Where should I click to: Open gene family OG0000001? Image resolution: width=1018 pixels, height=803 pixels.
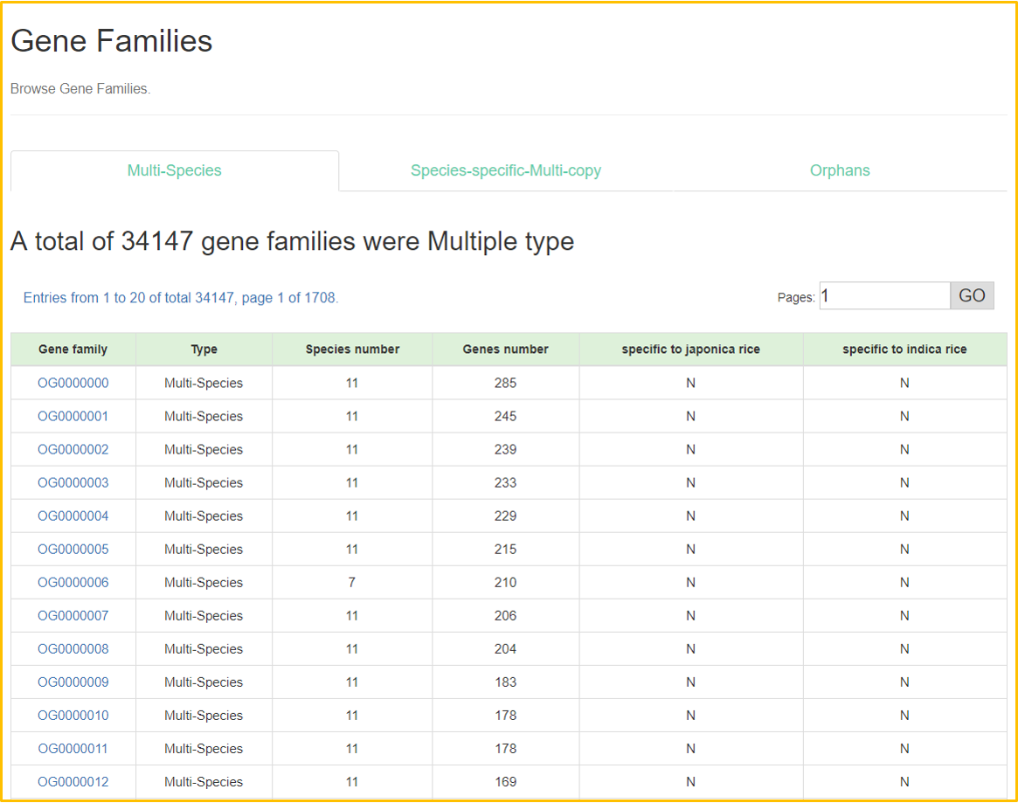73,416
